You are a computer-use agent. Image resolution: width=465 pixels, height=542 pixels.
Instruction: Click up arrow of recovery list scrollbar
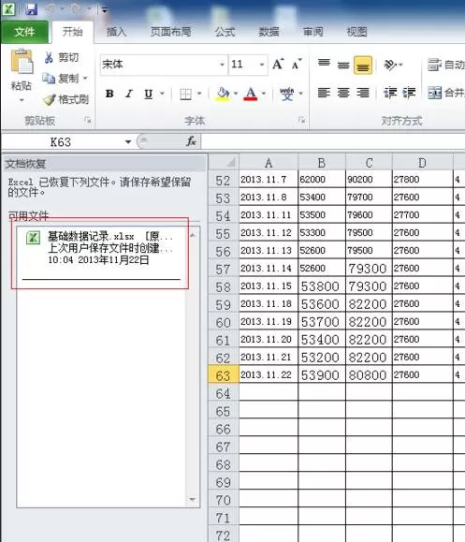tap(193, 235)
